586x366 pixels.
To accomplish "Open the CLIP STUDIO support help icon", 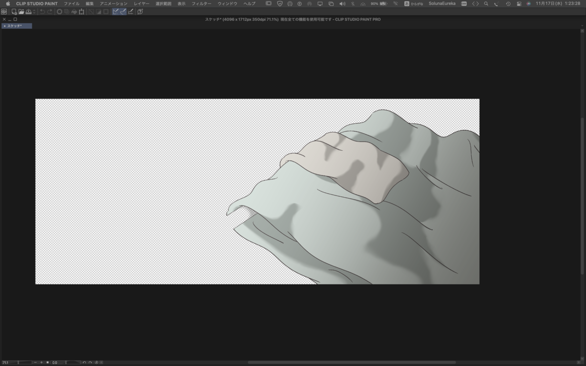I will tap(140, 12).
